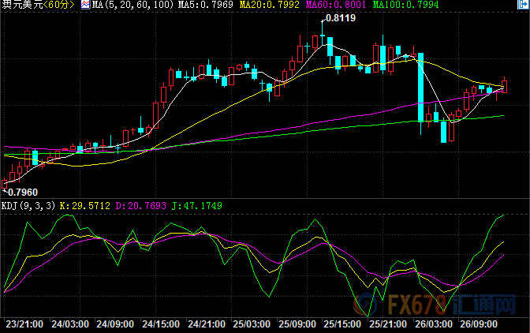Click the 澳元美元 symbol title

(x=22, y=5)
